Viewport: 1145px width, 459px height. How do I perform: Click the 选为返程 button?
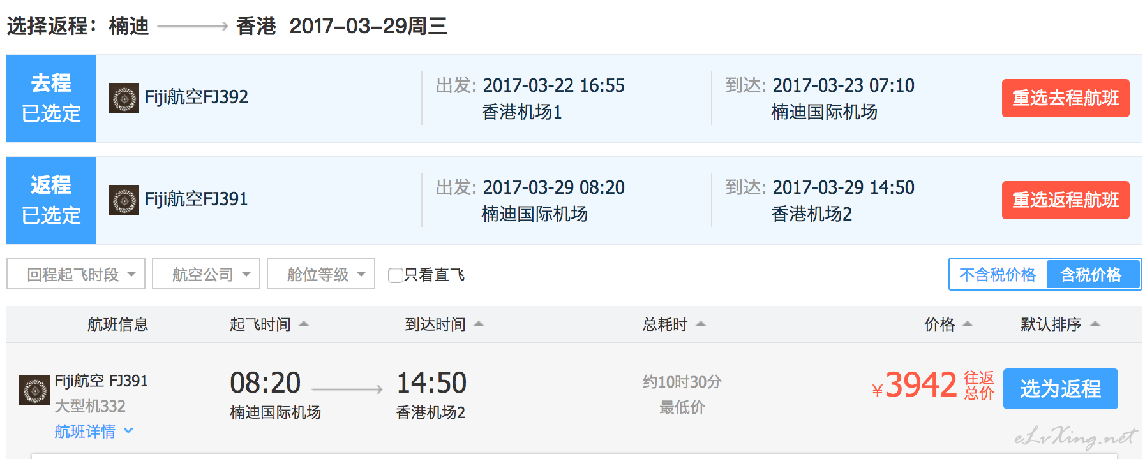coord(1061,389)
